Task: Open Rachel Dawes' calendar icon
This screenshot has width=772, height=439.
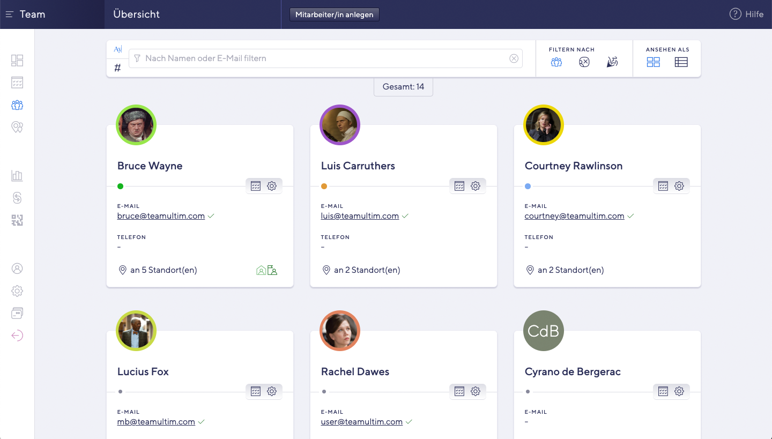Action: coord(459,391)
